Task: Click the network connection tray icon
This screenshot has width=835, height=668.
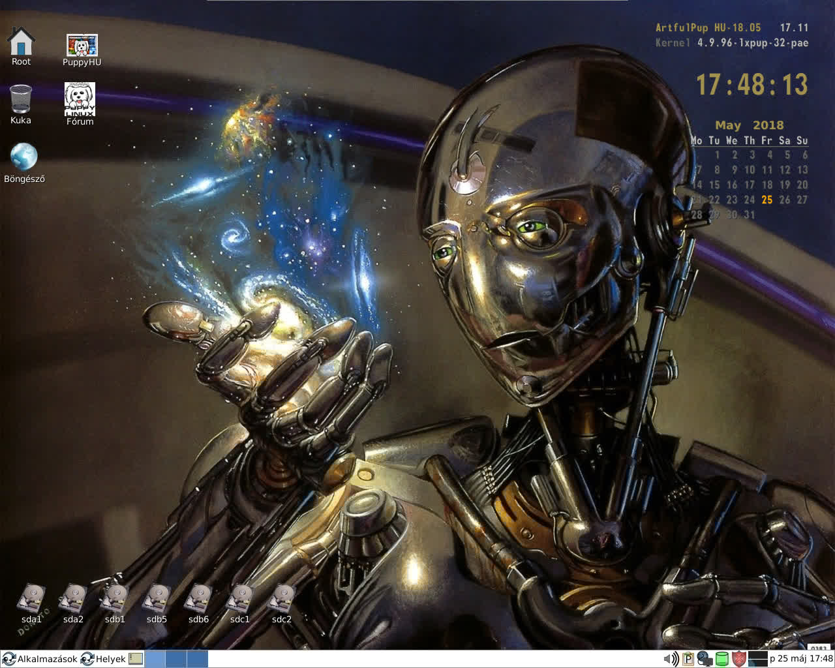Action: (x=705, y=659)
